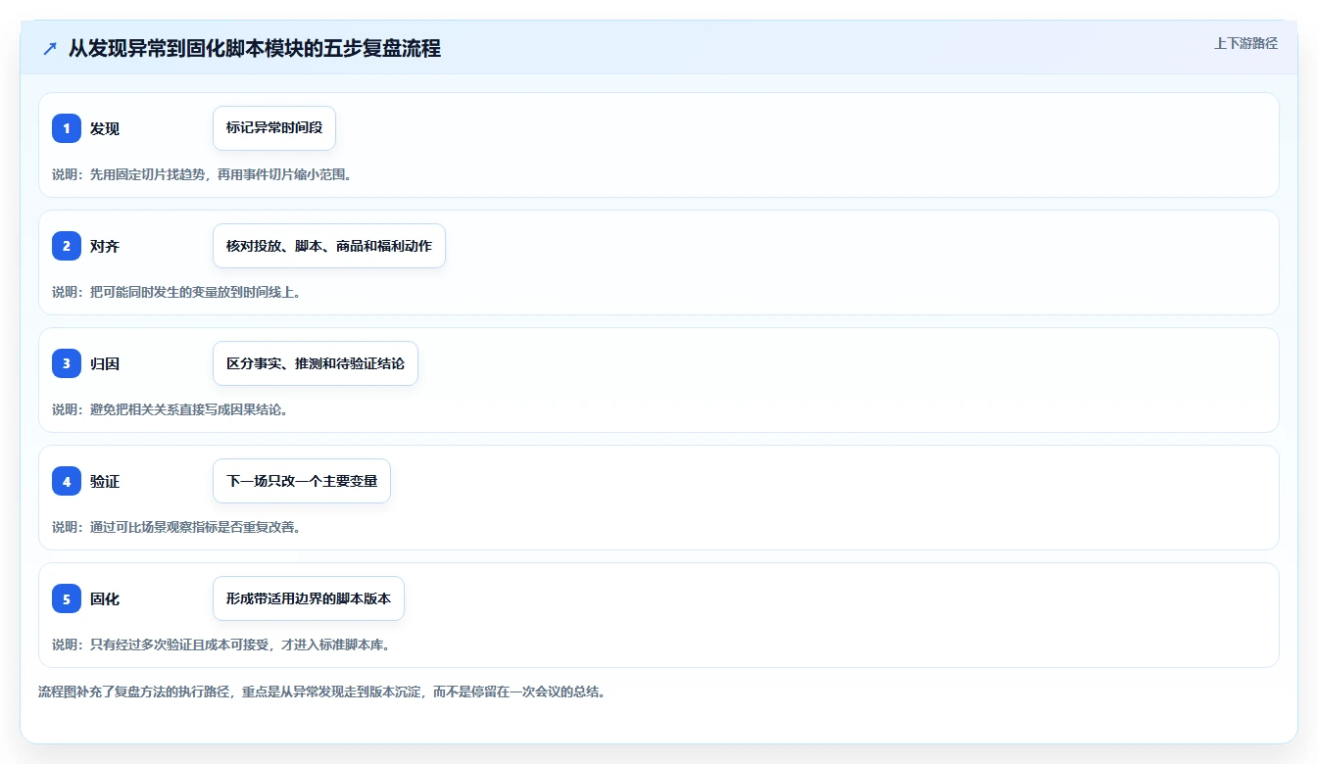Click step number badge 1 for 发现

pyautogui.click(x=67, y=128)
